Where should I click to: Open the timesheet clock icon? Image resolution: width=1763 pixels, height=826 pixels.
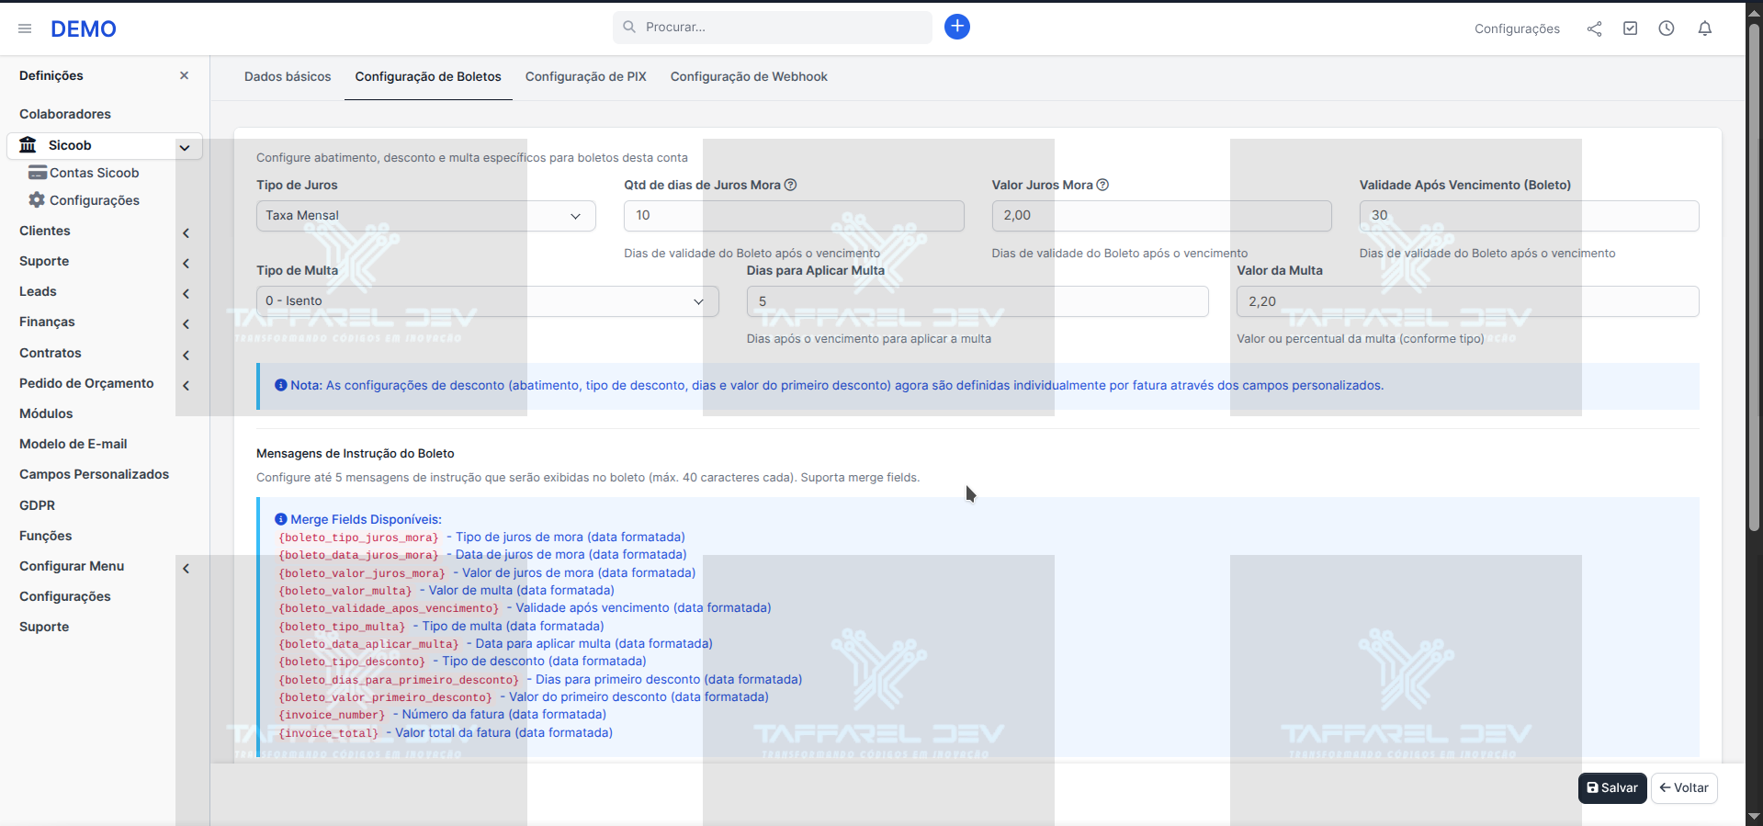1666,28
